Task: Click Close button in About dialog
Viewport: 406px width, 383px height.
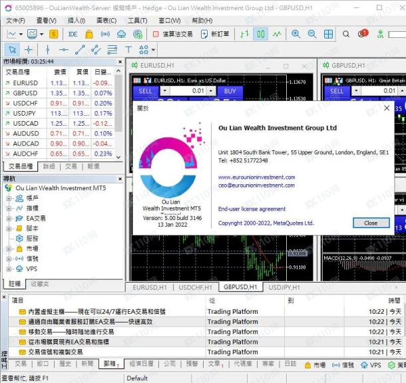Action: click(x=371, y=223)
